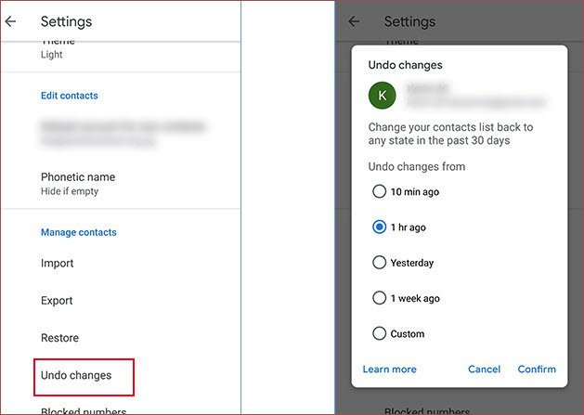Open the Restore contacts option
Image resolution: width=584 pixels, height=415 pixels.
pyautogui.click(x=59, y=338)
